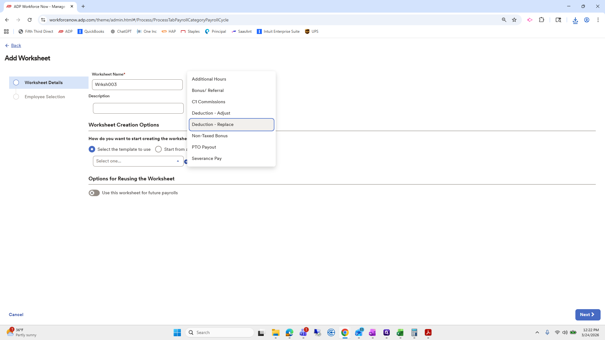Select the Worksheet Details step radio
The width and height of the screenshot is (605, 340).
click(16, 82)
